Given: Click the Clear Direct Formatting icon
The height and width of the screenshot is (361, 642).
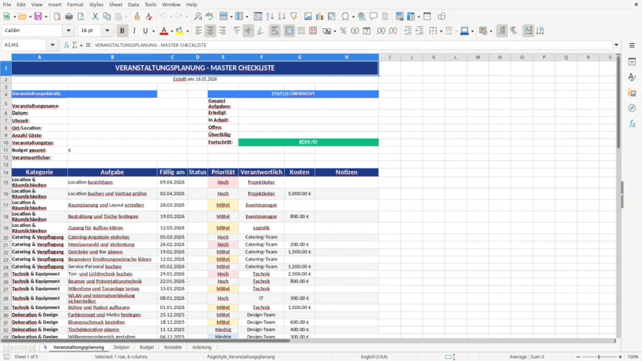Looking at the screenshot, I should pos(149,16).
